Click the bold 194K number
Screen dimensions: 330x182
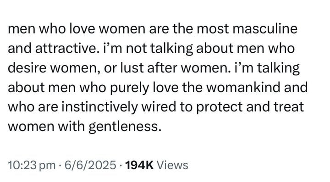tap(139, 165)
